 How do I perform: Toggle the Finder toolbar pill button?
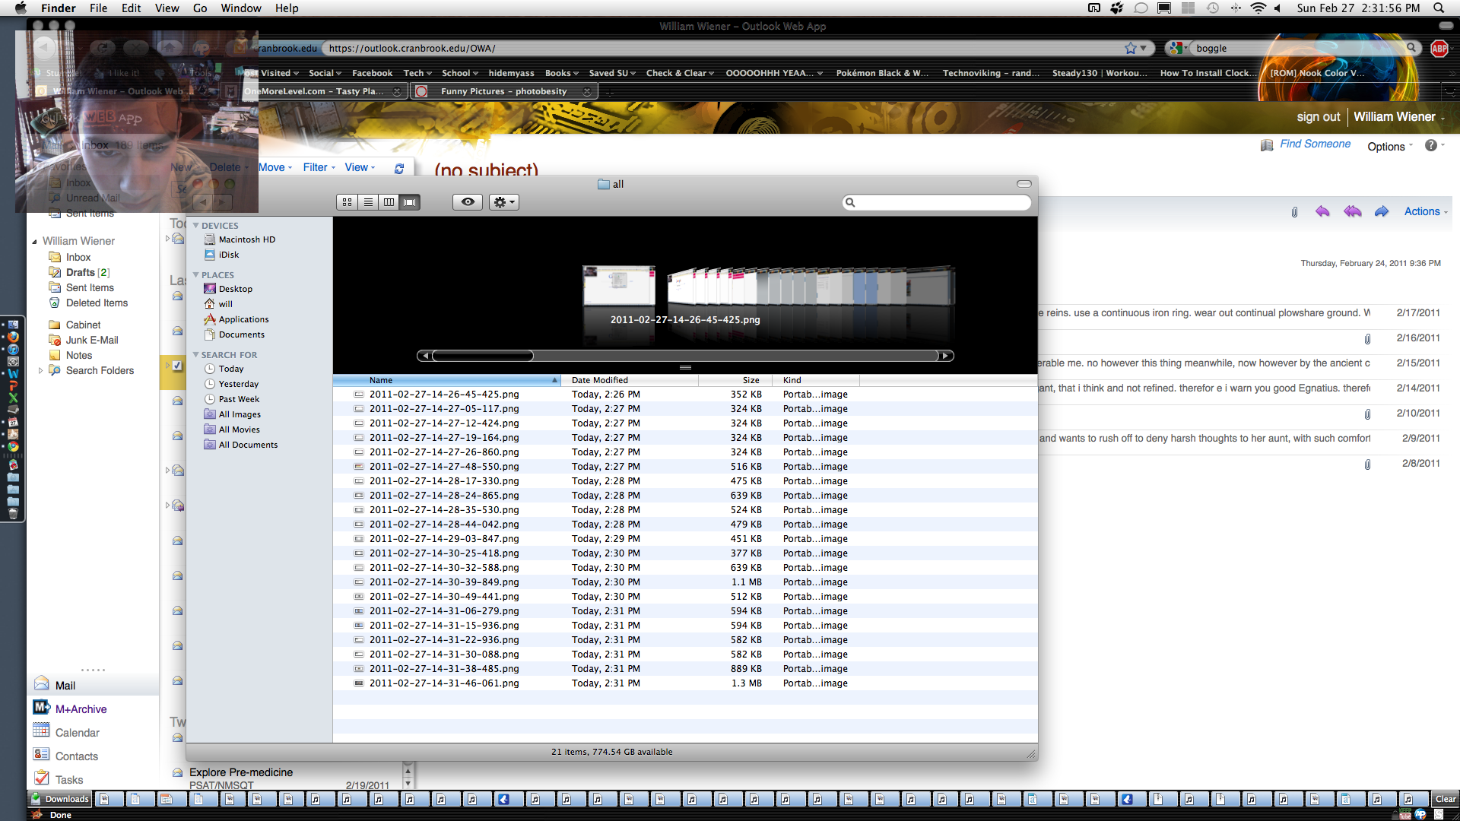(1024, 184)
